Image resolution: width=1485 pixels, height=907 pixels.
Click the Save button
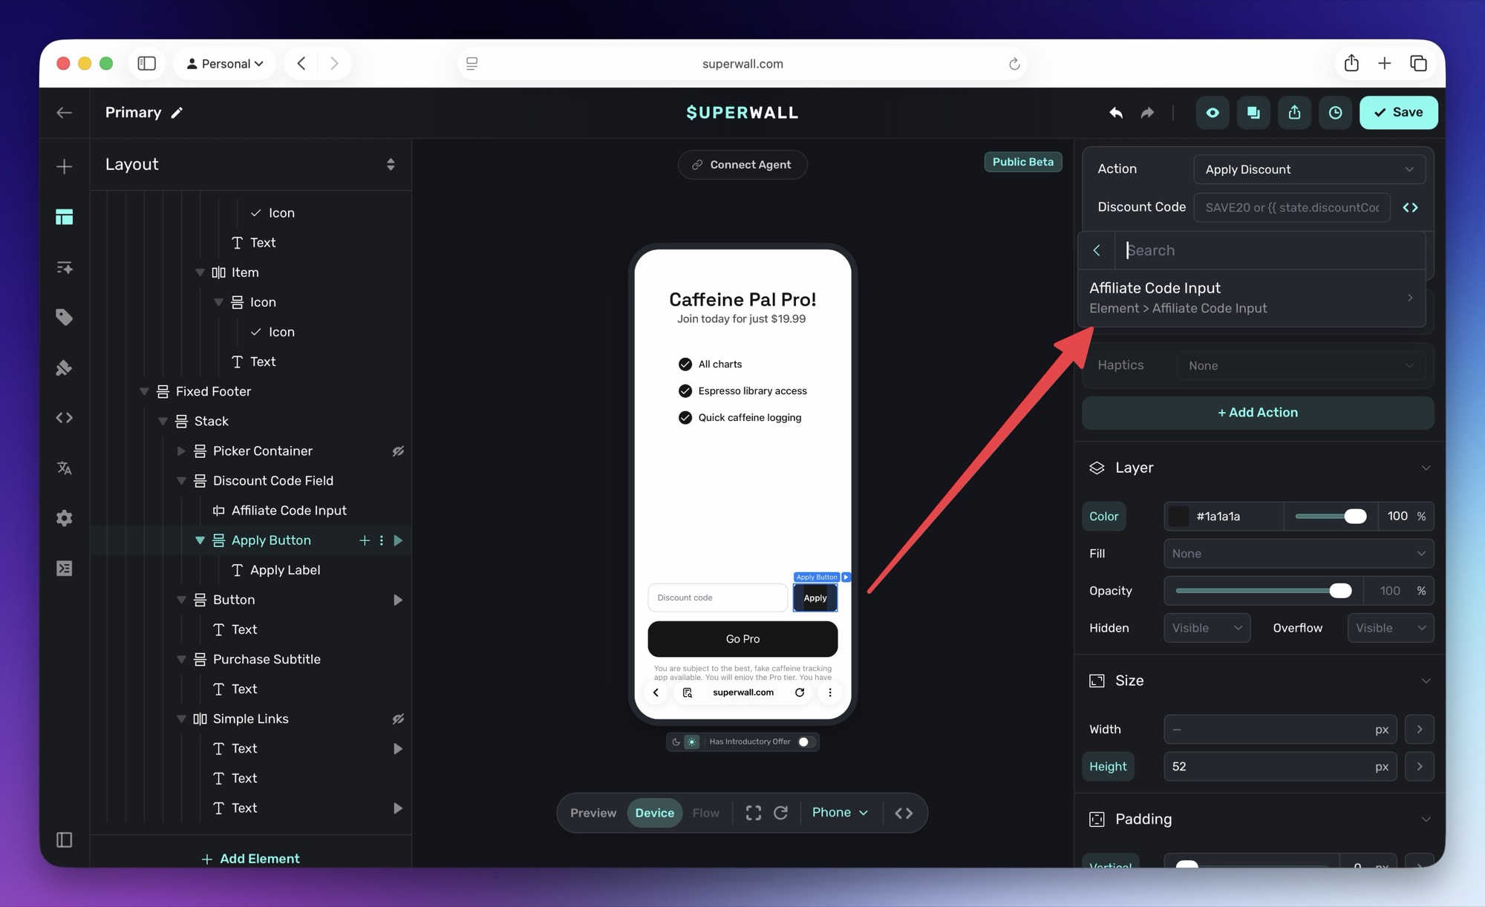point(1398,113)
